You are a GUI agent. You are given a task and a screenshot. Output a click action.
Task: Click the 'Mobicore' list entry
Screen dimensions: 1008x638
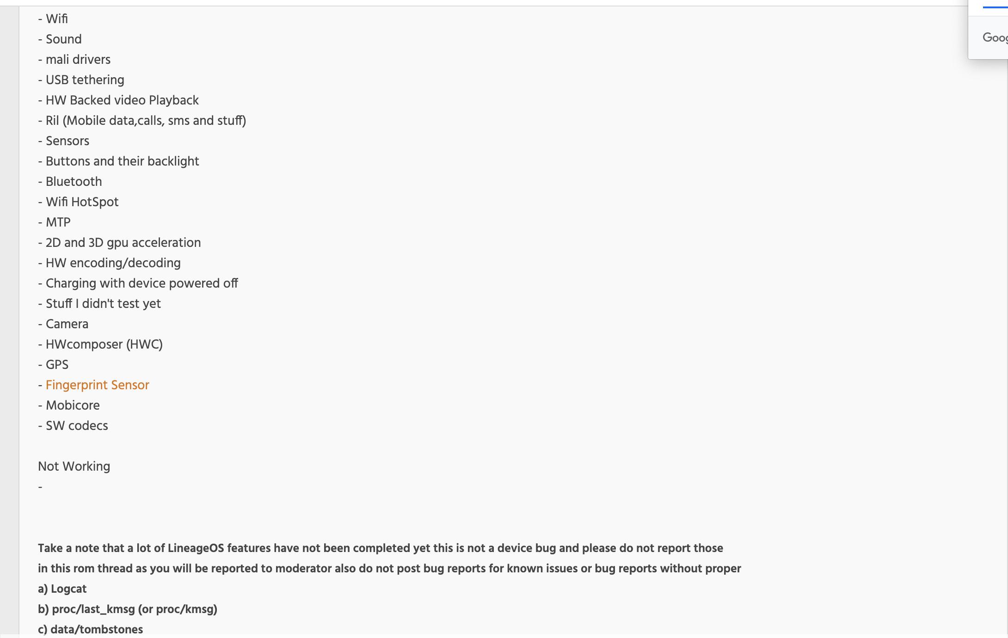coord(69,405)
